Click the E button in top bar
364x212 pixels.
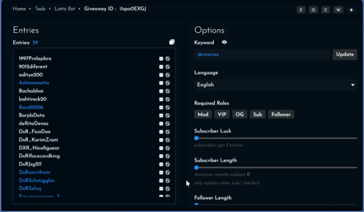coord(301,10)
